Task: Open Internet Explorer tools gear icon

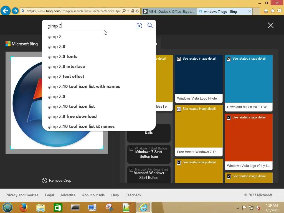Action: [280, 11]
